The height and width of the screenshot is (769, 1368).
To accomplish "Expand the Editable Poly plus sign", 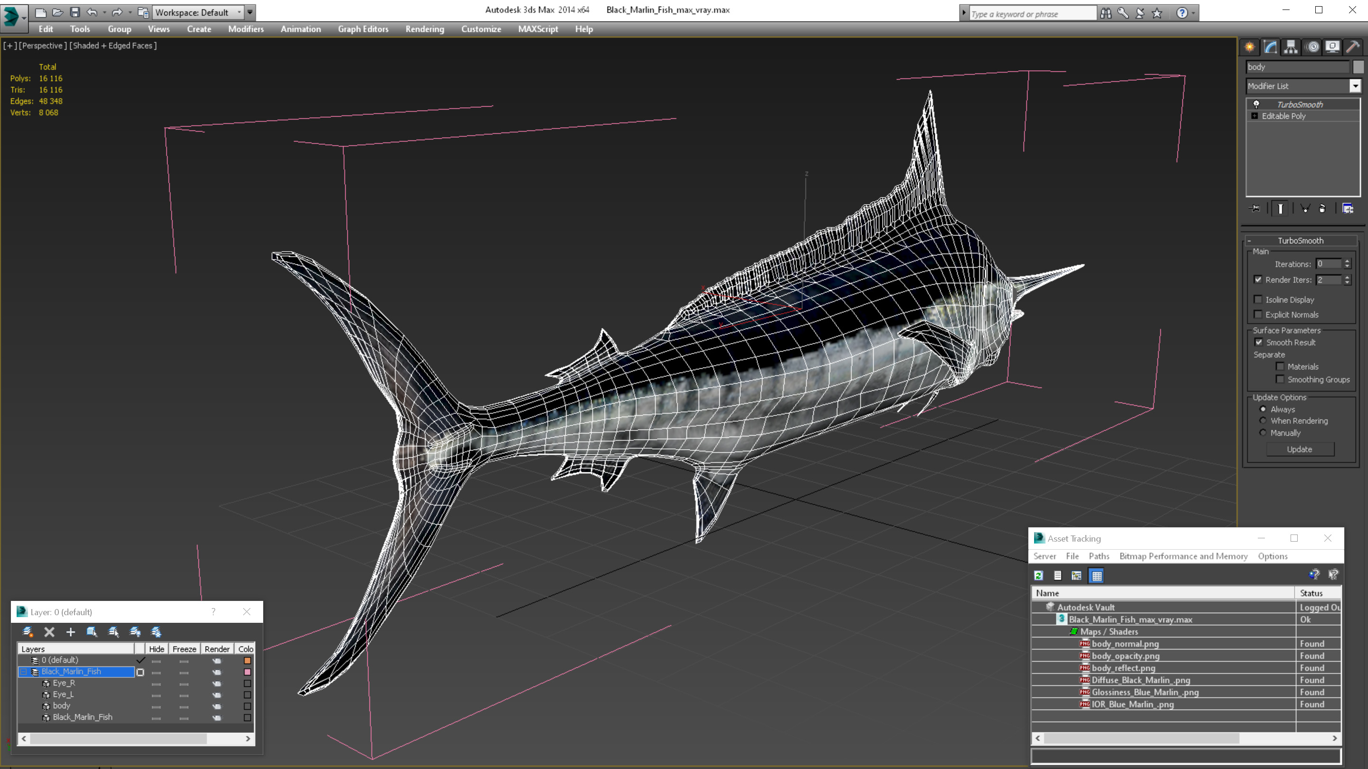I will 1254,116.
